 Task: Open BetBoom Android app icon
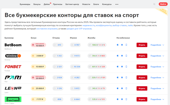[122, 45]
